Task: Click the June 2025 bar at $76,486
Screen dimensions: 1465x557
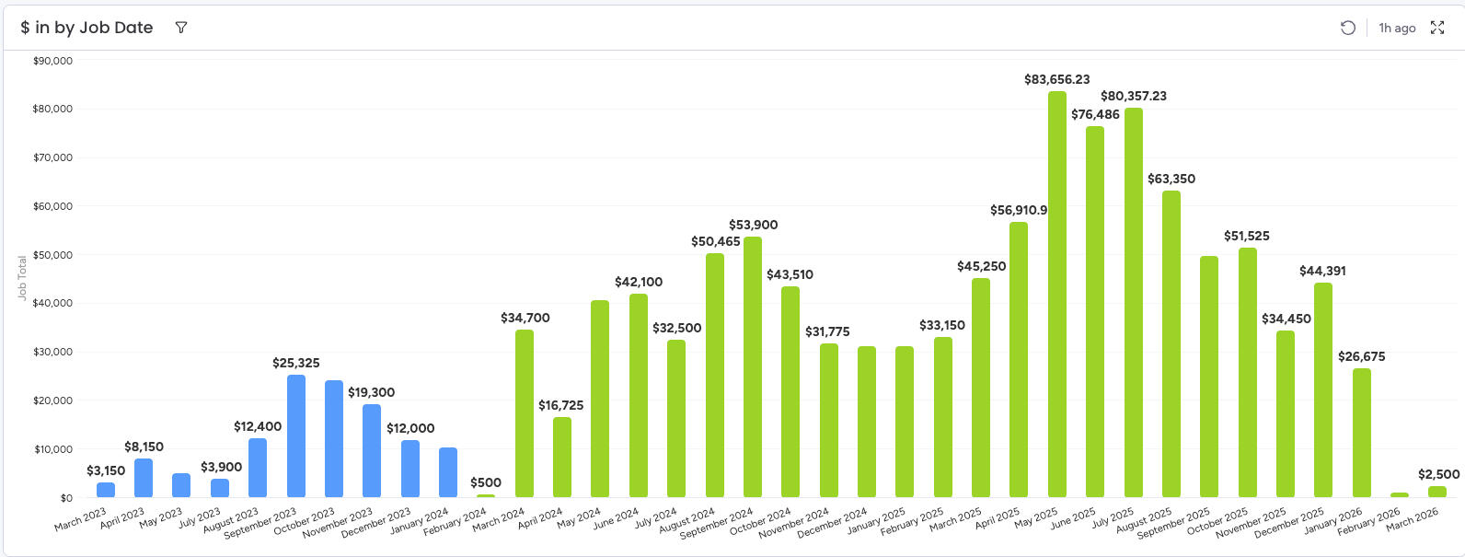Action: pos(1094,313)
